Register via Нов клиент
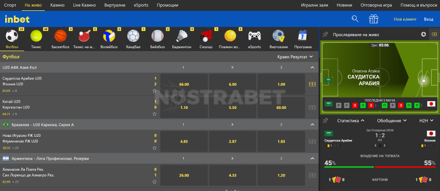 405,19
